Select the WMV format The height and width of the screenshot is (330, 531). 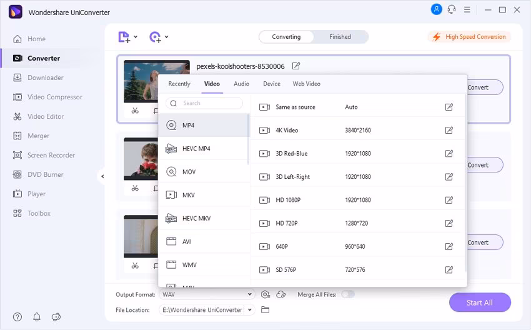(x=204, y=265)
